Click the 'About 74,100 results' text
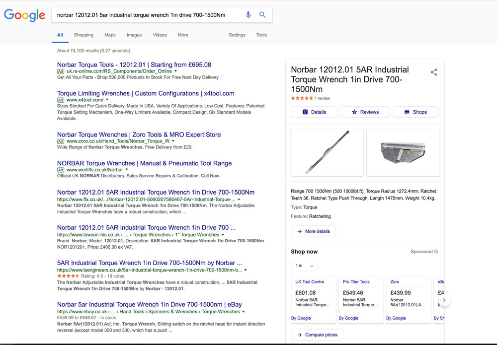 pyautogui.click(x=93, y=51)
